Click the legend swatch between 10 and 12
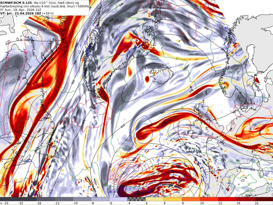Viewport: 273px width, 205px height. [209, 199]
